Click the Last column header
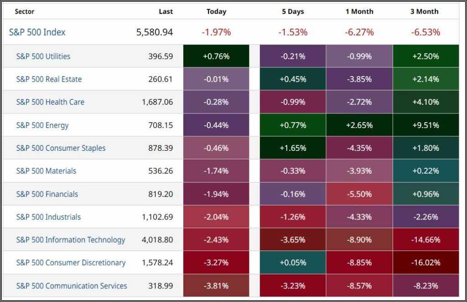 pyautogui.click(x=166, y=12)
